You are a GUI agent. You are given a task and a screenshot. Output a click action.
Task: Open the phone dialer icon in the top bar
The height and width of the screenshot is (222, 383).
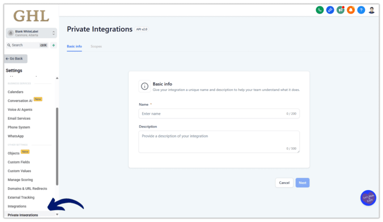click(x=319, y=10)
